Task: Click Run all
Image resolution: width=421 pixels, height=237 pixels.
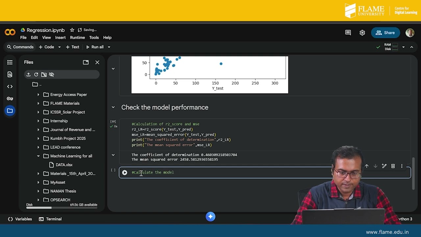Action: coord(95,47)
